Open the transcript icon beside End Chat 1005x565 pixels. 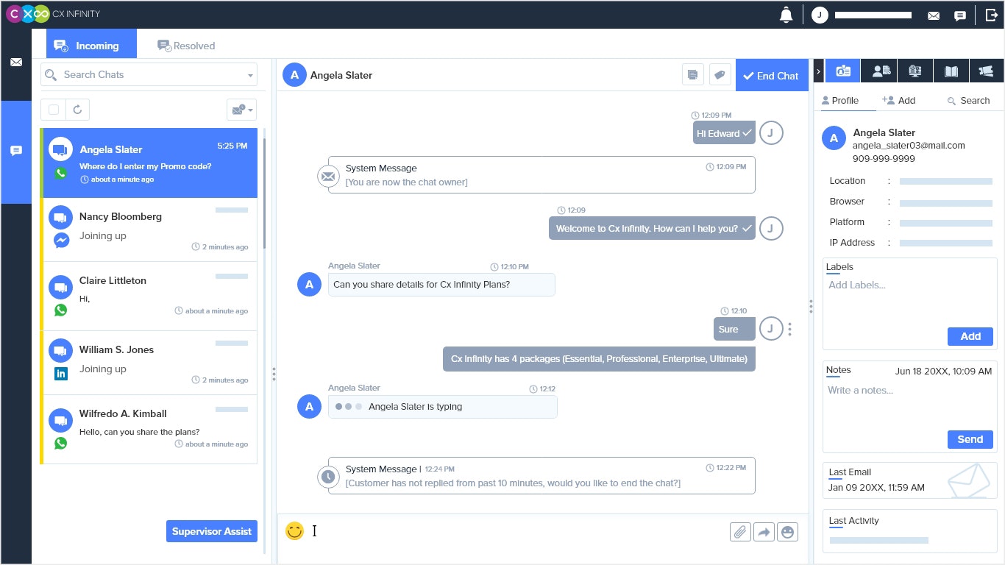[x=692, y=75]
